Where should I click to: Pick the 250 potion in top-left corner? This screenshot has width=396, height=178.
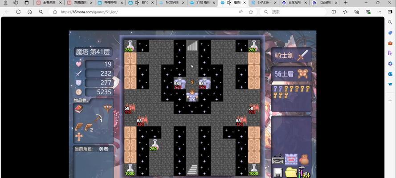point(130,46)
